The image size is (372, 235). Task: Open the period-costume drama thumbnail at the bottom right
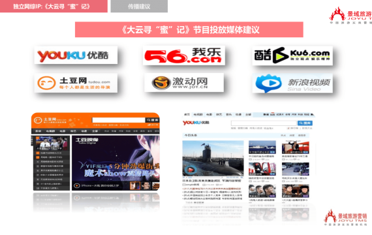click(296, 191)
